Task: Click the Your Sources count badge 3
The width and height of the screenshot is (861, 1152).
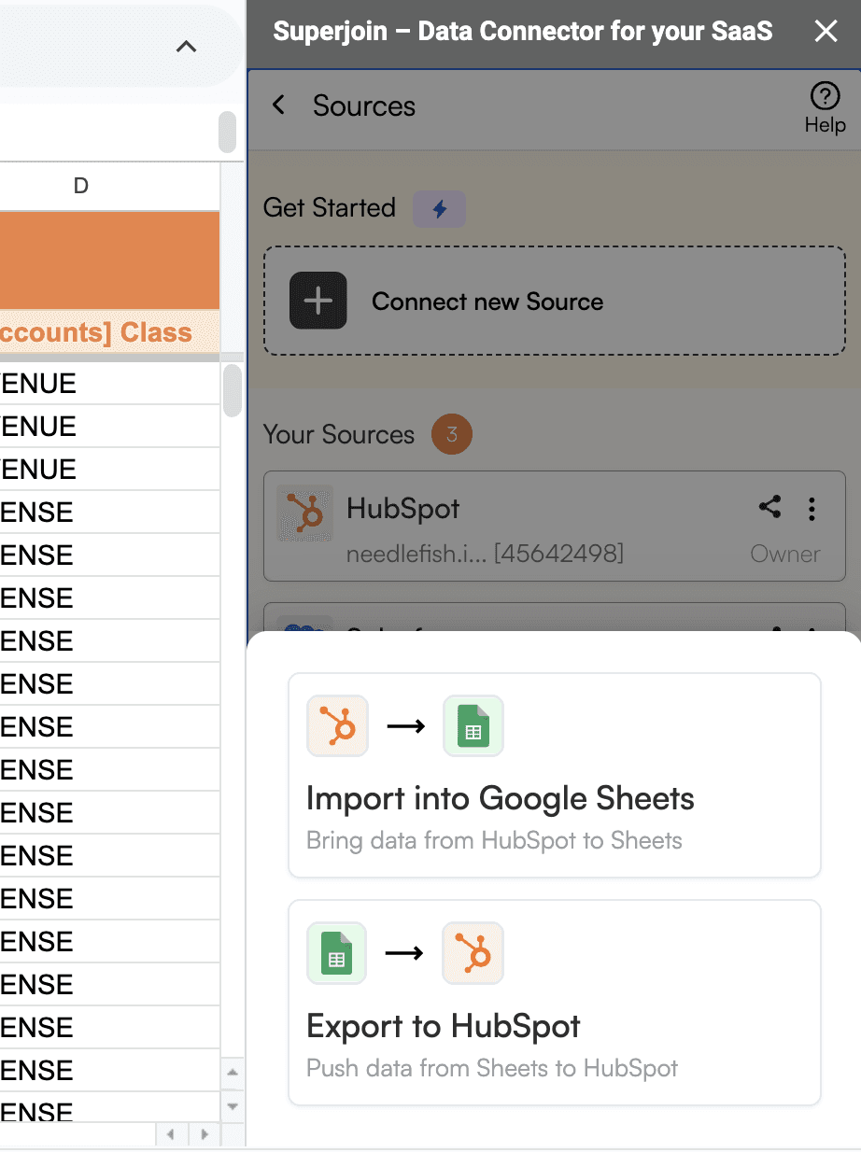Action: click(452, 435)
